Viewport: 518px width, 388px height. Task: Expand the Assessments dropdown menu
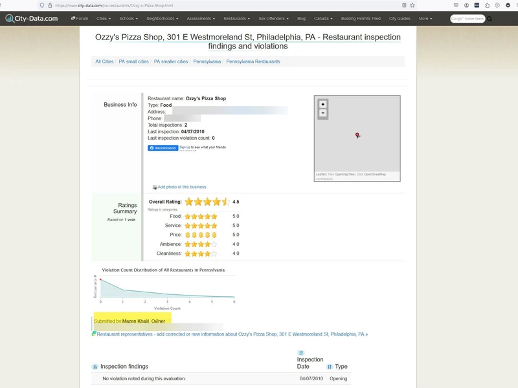(x=201, y=19)
